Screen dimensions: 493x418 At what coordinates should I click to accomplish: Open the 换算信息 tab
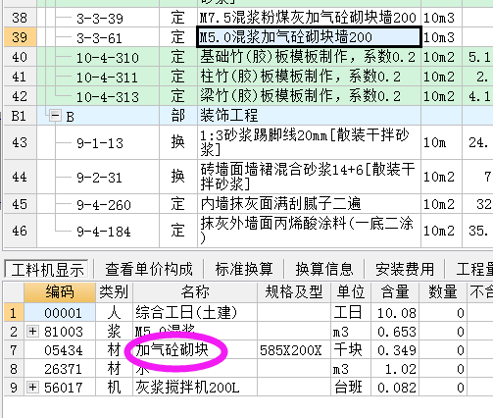[x=324, y=270]
